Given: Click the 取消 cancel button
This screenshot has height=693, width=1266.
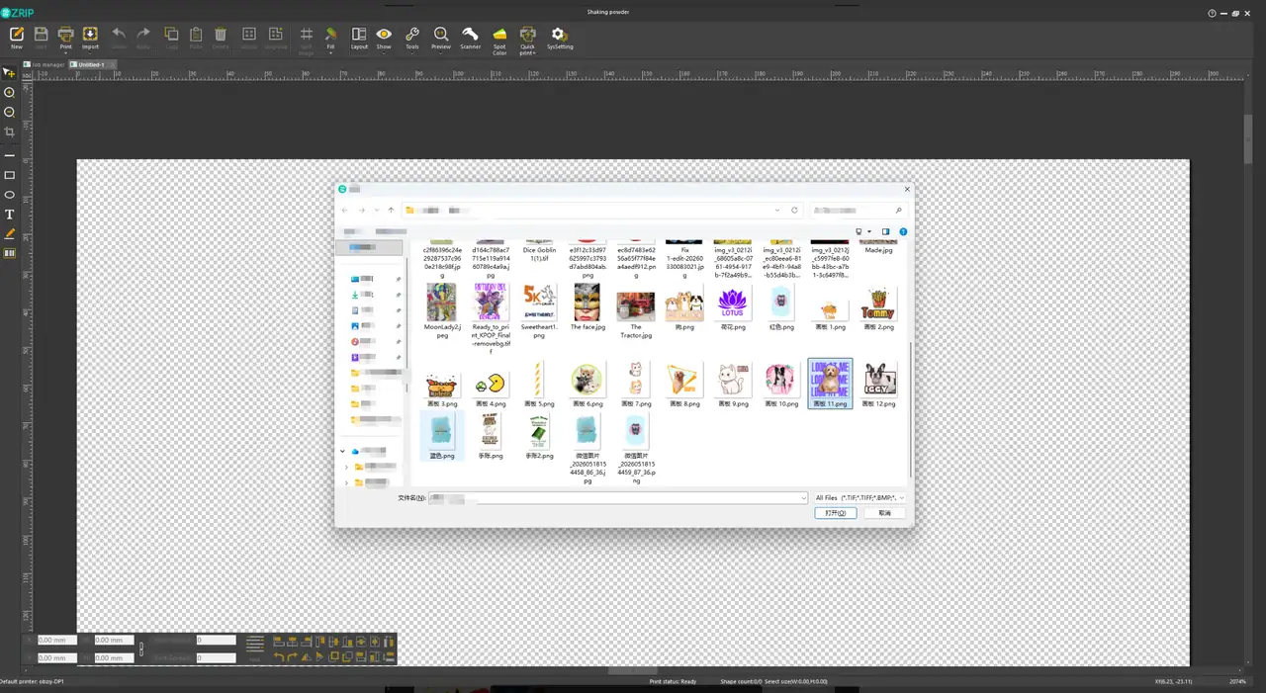Looking at the screenshot, I should pyautogui.click(x=884, y=513).
